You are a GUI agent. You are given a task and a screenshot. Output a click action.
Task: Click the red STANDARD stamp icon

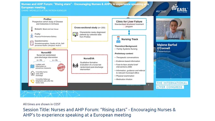[x=61, y=67]
